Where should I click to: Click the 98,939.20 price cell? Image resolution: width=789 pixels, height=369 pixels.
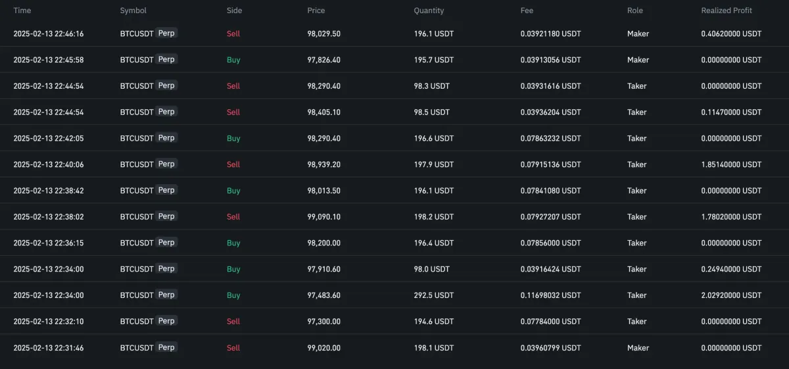[x=323, y=164]
